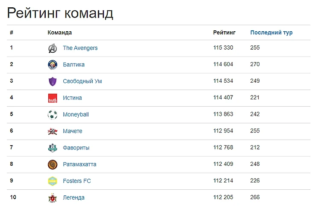Sort by Последний тур column header
Screen dimensions: 312x206
(x=271, y=33)
